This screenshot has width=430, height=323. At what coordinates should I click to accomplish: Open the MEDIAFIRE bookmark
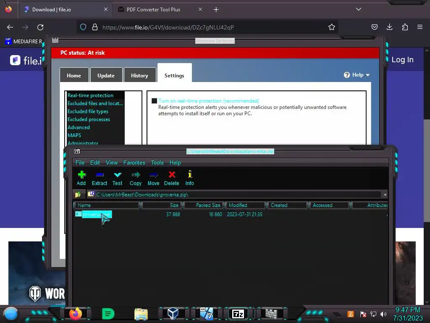click(x=24, y=41)
